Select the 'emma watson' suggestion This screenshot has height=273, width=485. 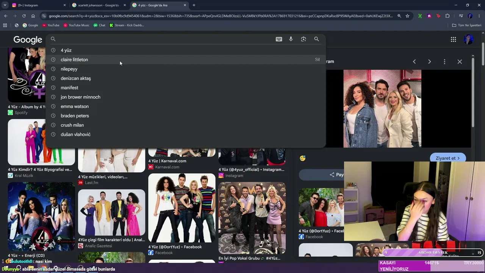point(186,107)
